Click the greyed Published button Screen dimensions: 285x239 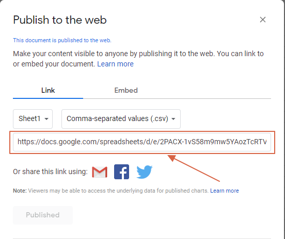click(x=43, y=215)
